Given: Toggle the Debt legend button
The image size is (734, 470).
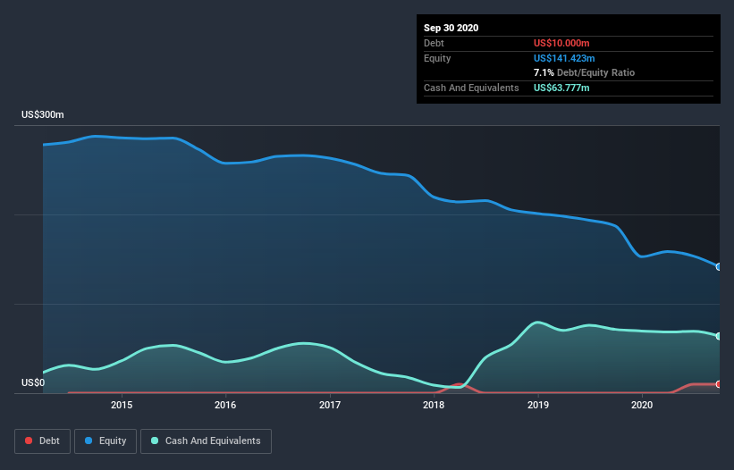Looking at the screenshot, I should pos(43,441).
